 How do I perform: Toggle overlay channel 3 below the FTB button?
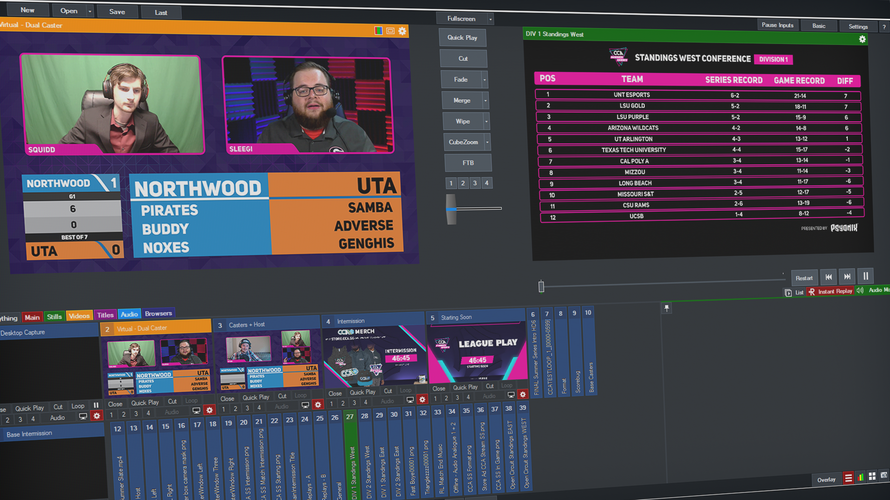coord(475,183)
